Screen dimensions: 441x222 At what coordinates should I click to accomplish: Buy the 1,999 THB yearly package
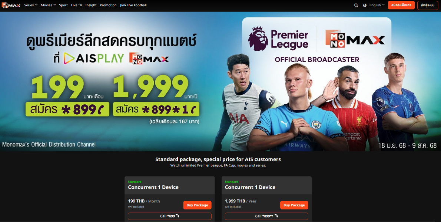tap(294, 205)
